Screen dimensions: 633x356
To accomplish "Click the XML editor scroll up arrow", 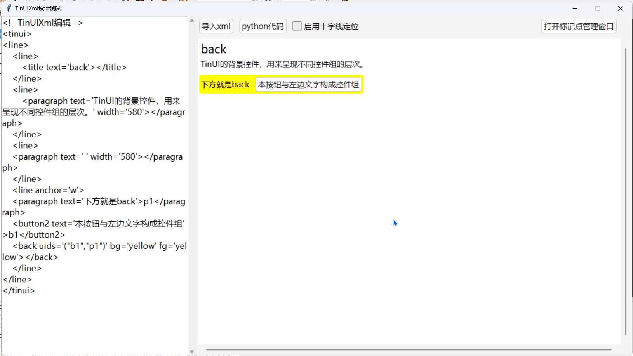I will [192, 20].
